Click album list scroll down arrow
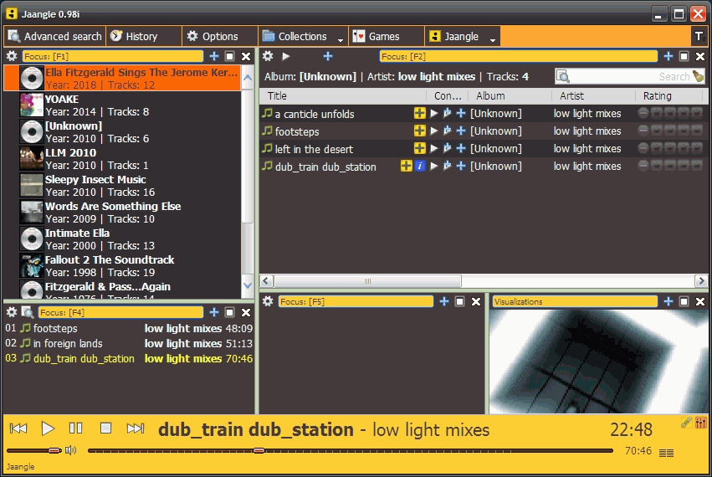The image size is (712, 477). (x=248, y=285)
